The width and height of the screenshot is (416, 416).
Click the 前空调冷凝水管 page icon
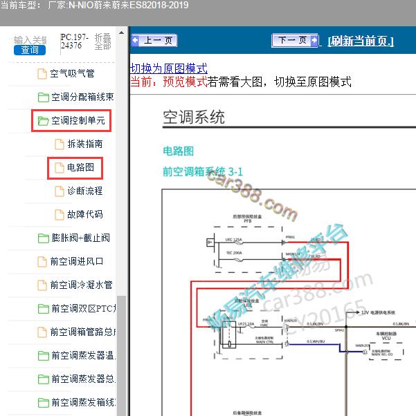(42, 285)
